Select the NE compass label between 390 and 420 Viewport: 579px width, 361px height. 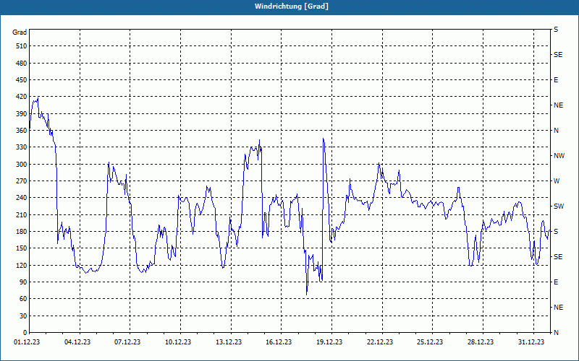tap(558, 105)
